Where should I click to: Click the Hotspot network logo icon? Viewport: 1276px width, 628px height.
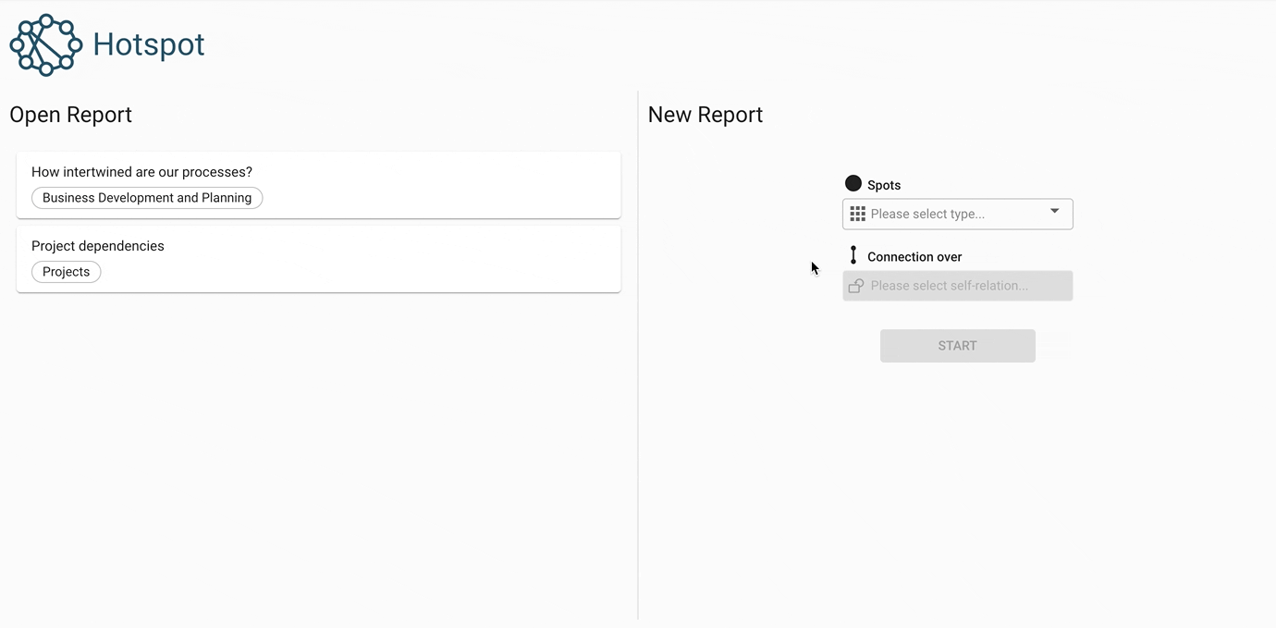click(45, 44)
